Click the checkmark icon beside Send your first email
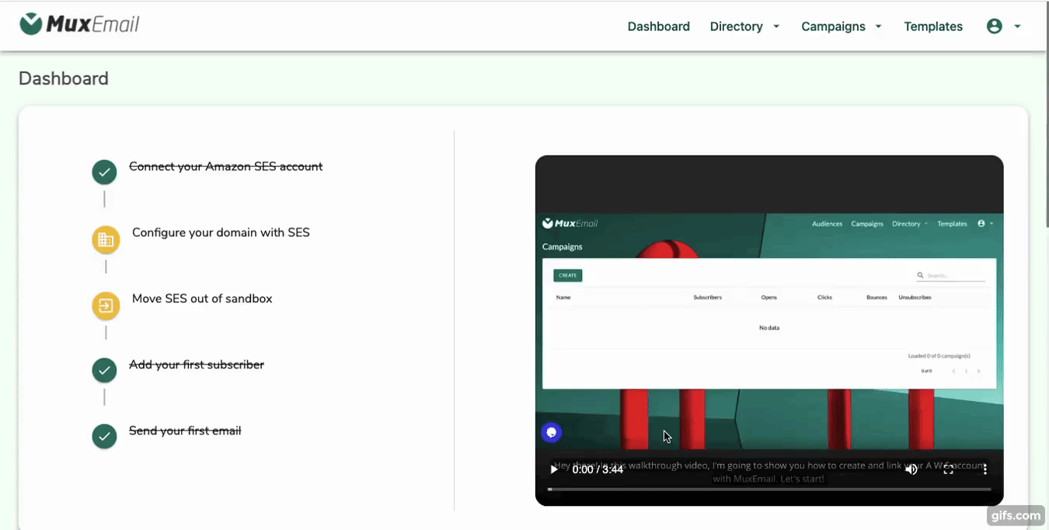This screenshot has width=1049, height=530. coord(104,436)
